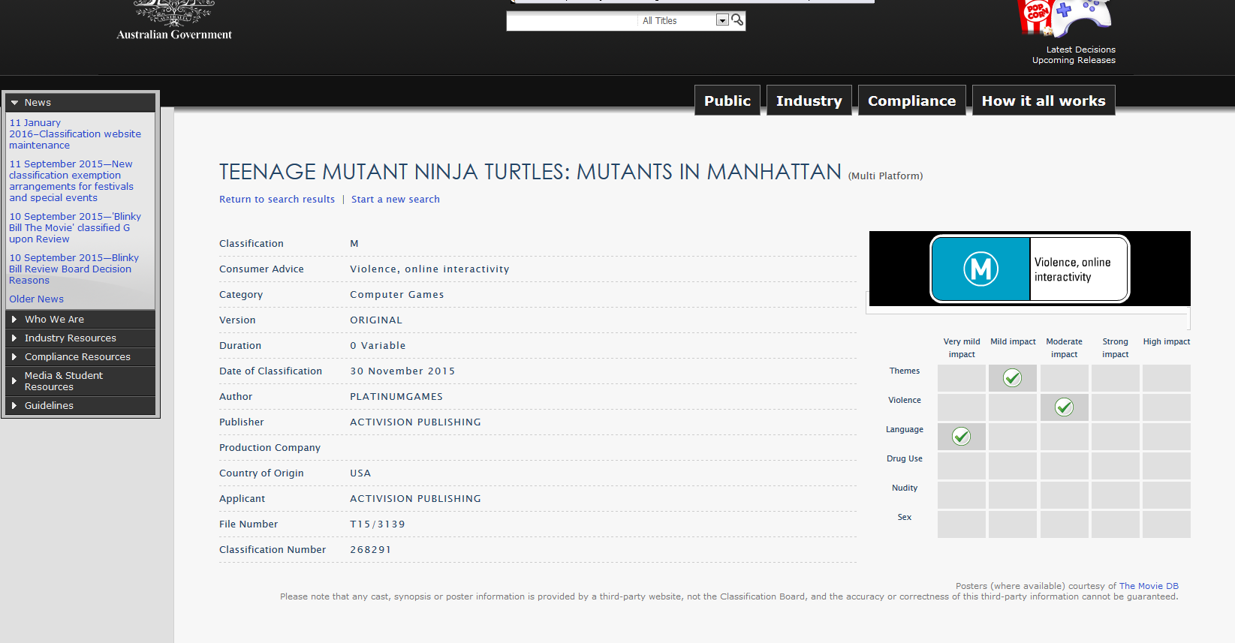This screenshot has width=1235, height=643.
Task: Click Return to search results link
Action: tap(277, 200)
